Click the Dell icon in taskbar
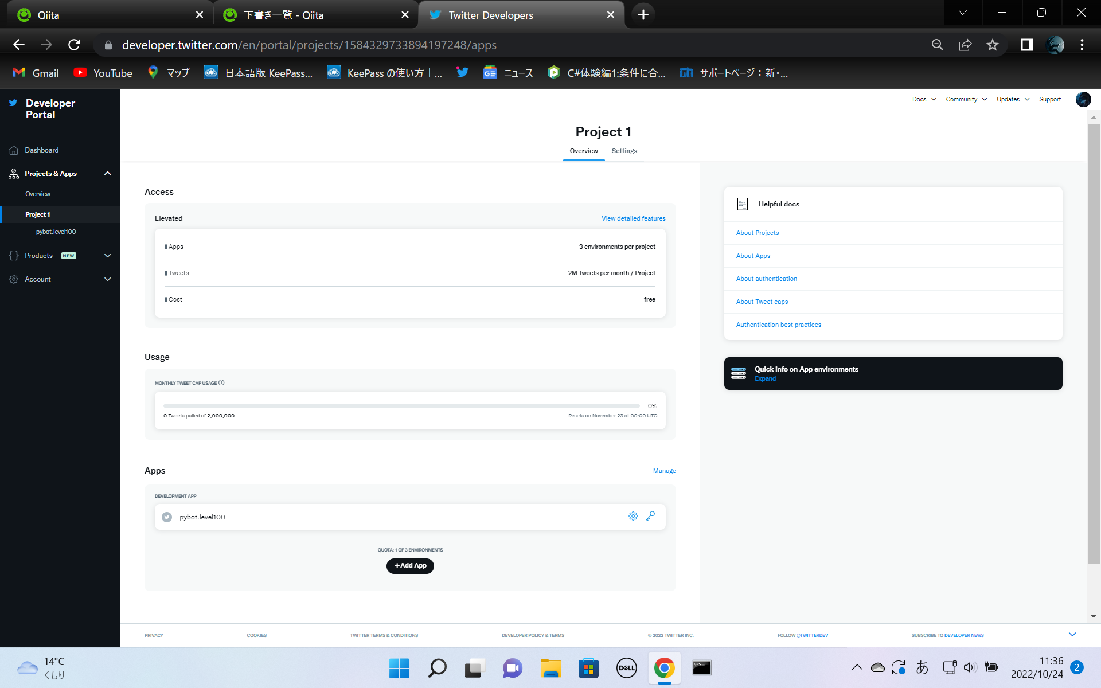This screenshot has height=688, width=1101. click(x=626, y=668)
